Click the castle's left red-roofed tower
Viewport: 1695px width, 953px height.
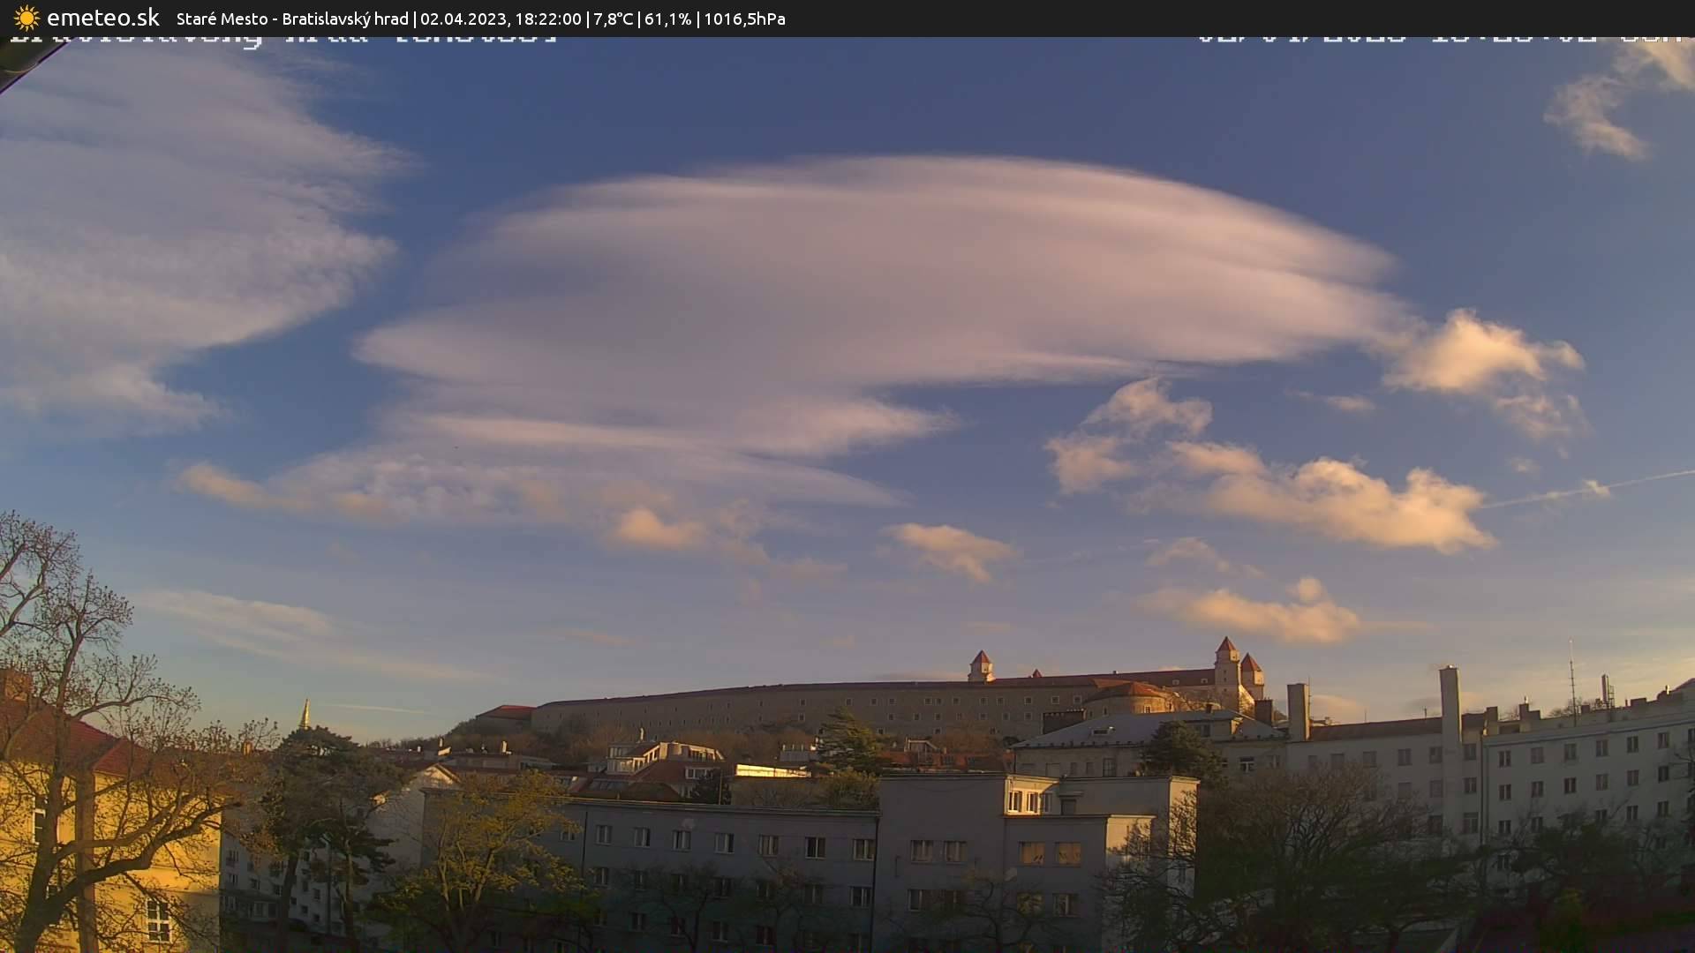coord(980,666)
